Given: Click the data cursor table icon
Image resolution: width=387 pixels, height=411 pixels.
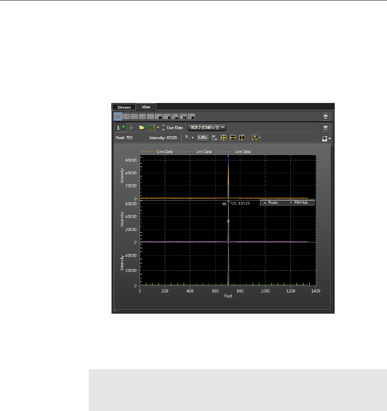Looking at the screenshot, I should point(214,138).
